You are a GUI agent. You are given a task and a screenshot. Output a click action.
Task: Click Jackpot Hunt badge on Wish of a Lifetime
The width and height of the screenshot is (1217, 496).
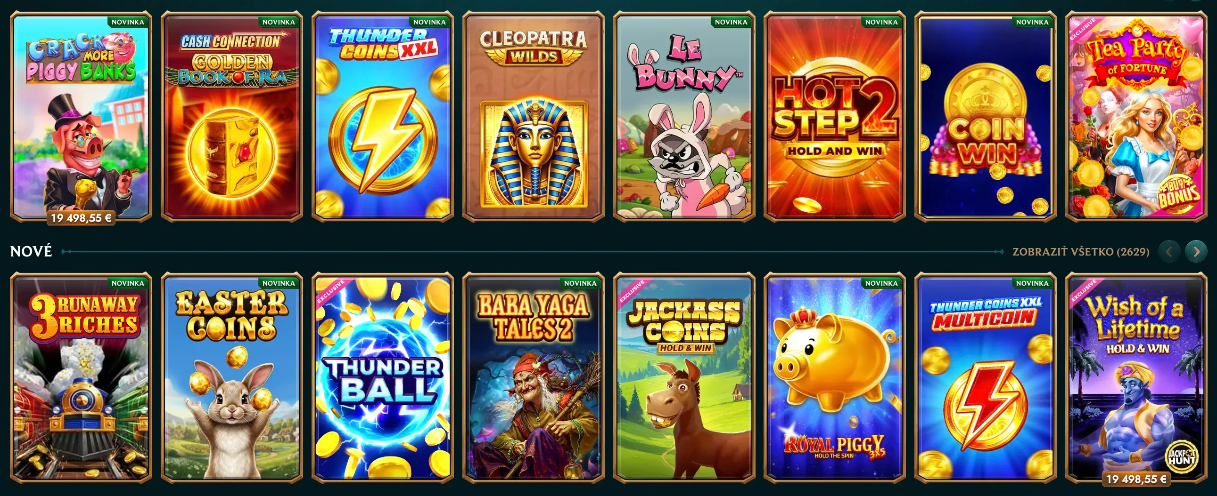pos(1181,456)
